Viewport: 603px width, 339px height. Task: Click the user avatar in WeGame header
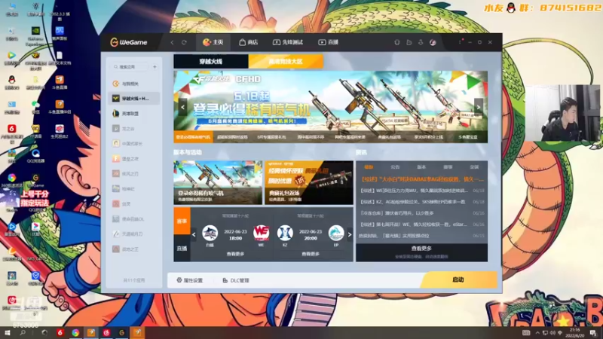click(433, 42)
